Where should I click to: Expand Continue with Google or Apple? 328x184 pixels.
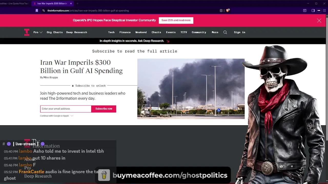point(57,116)
